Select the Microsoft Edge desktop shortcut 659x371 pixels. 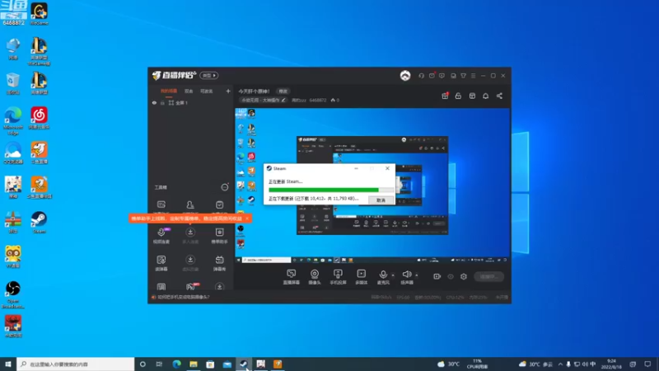pos(13,120)
